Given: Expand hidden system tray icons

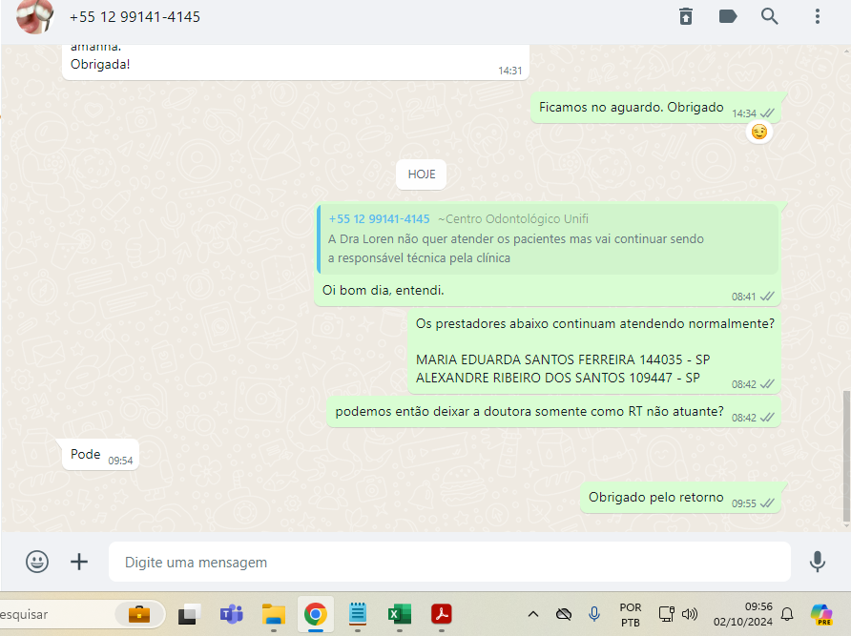Looking at the screenshot, I should pyautogui.click(x=533, y=614).
